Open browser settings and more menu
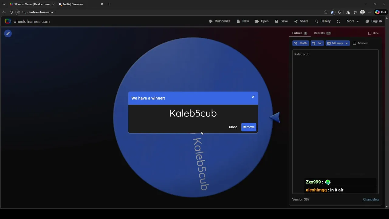389x219 pixels. [x=370, y=12]
